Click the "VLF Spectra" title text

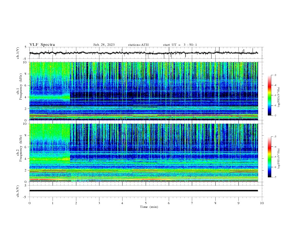(42, 45)
